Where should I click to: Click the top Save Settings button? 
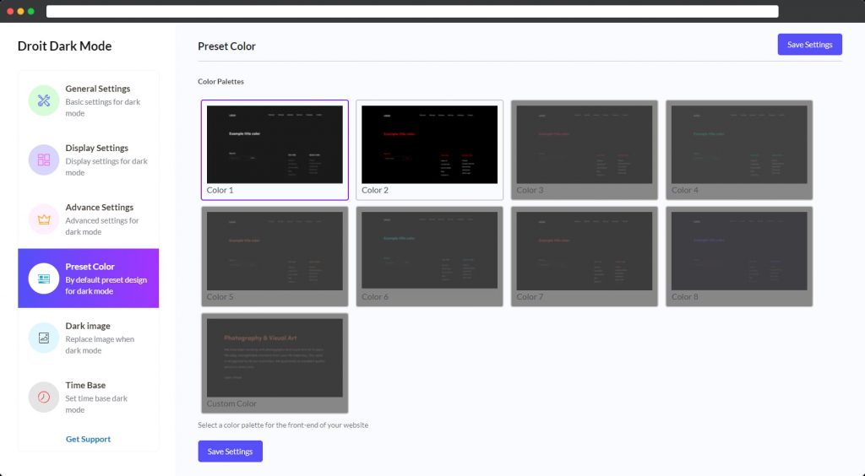[x=809, y=45]
